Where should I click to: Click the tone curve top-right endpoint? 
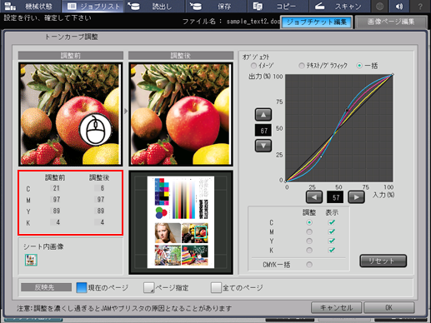[x=393, y=74]
